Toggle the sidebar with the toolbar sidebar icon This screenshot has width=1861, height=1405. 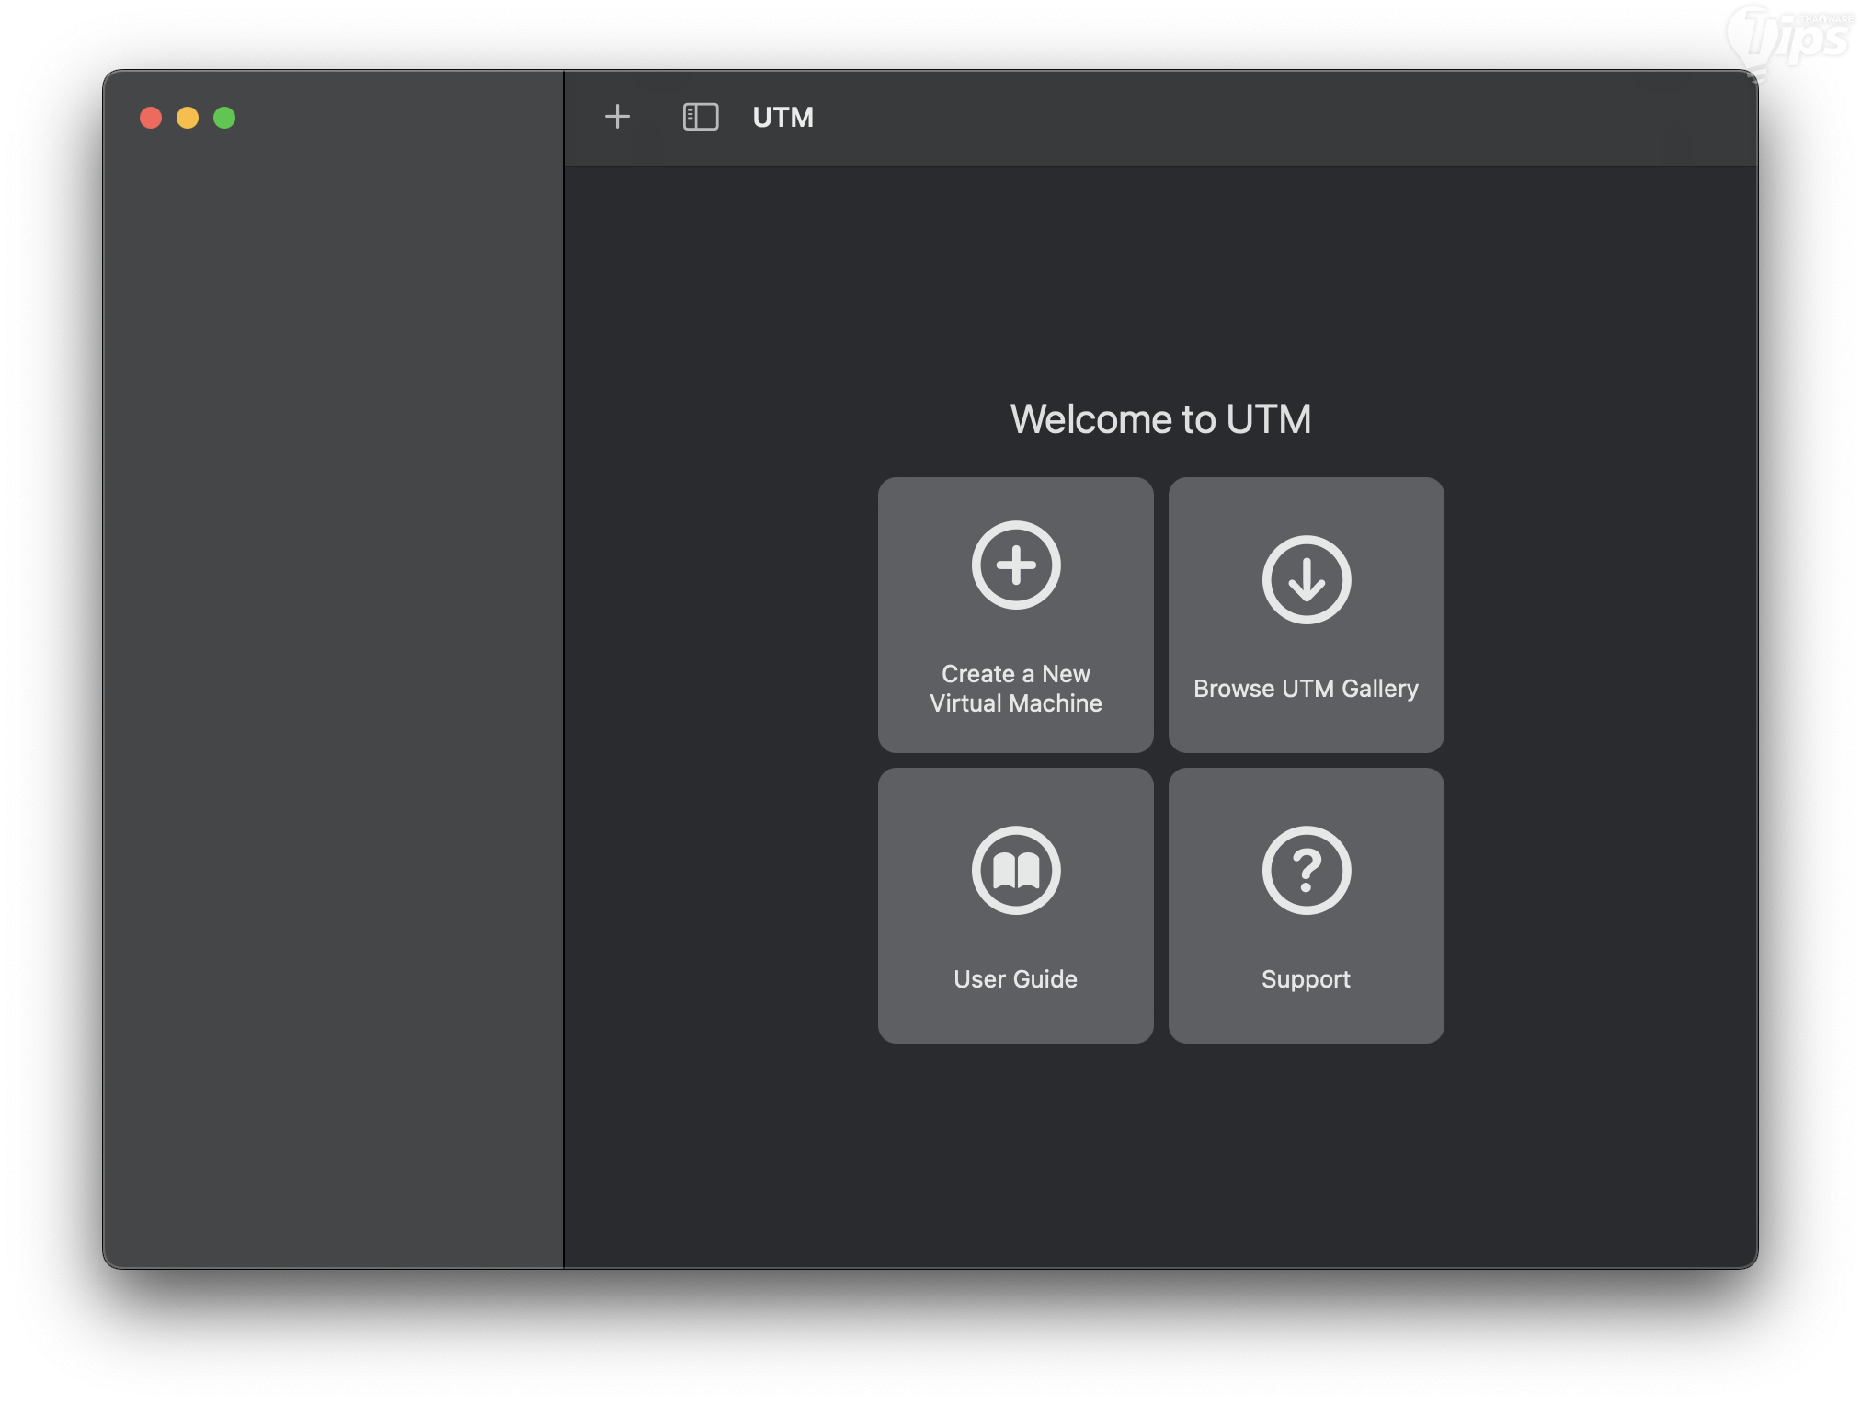pyautogui.click(x=700, y=117)
